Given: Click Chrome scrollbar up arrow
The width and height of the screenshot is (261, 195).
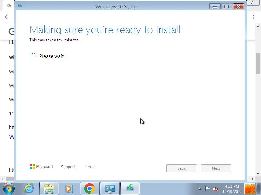Looking at the screenshot, I should click(258, 26).
